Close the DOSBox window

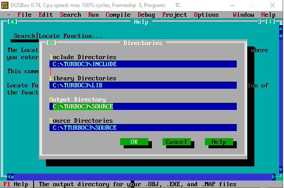click(273, 5)
